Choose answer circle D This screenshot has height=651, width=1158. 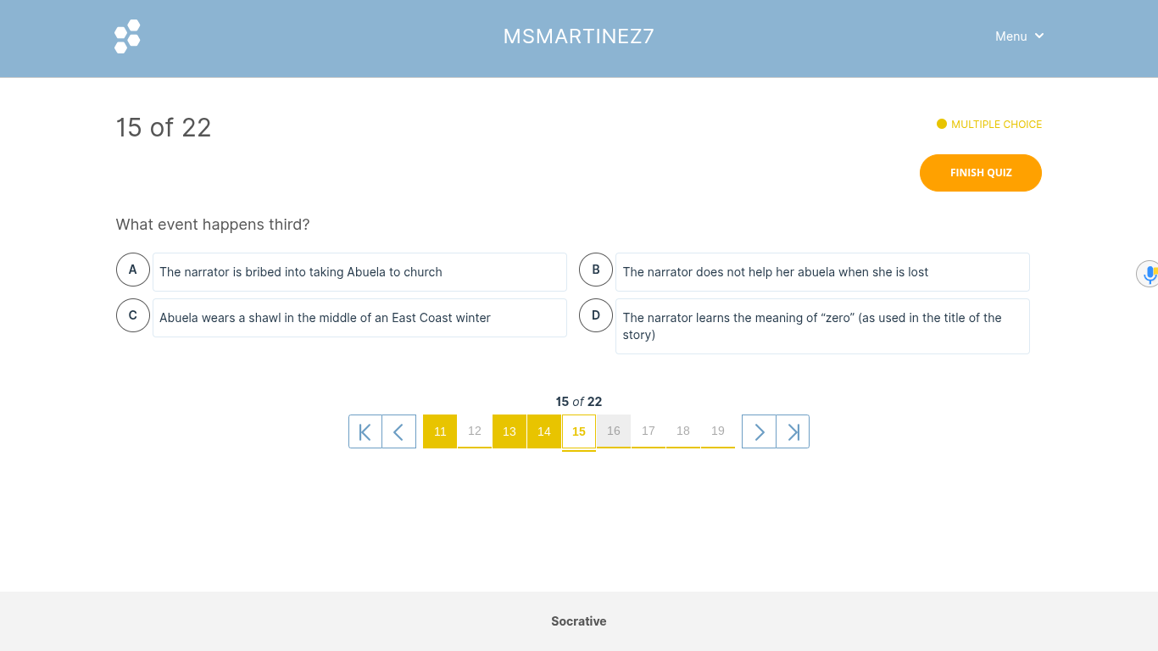(596, 315)
